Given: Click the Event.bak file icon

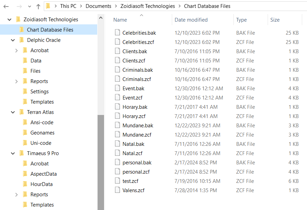Looking at the screenshot, I should click(117, 88).
